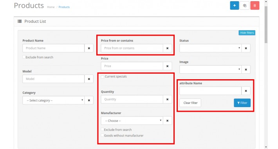The width and height of the screenshot is (278, 149).
Task: Clear the Price field with x
Action: [167, 66]
